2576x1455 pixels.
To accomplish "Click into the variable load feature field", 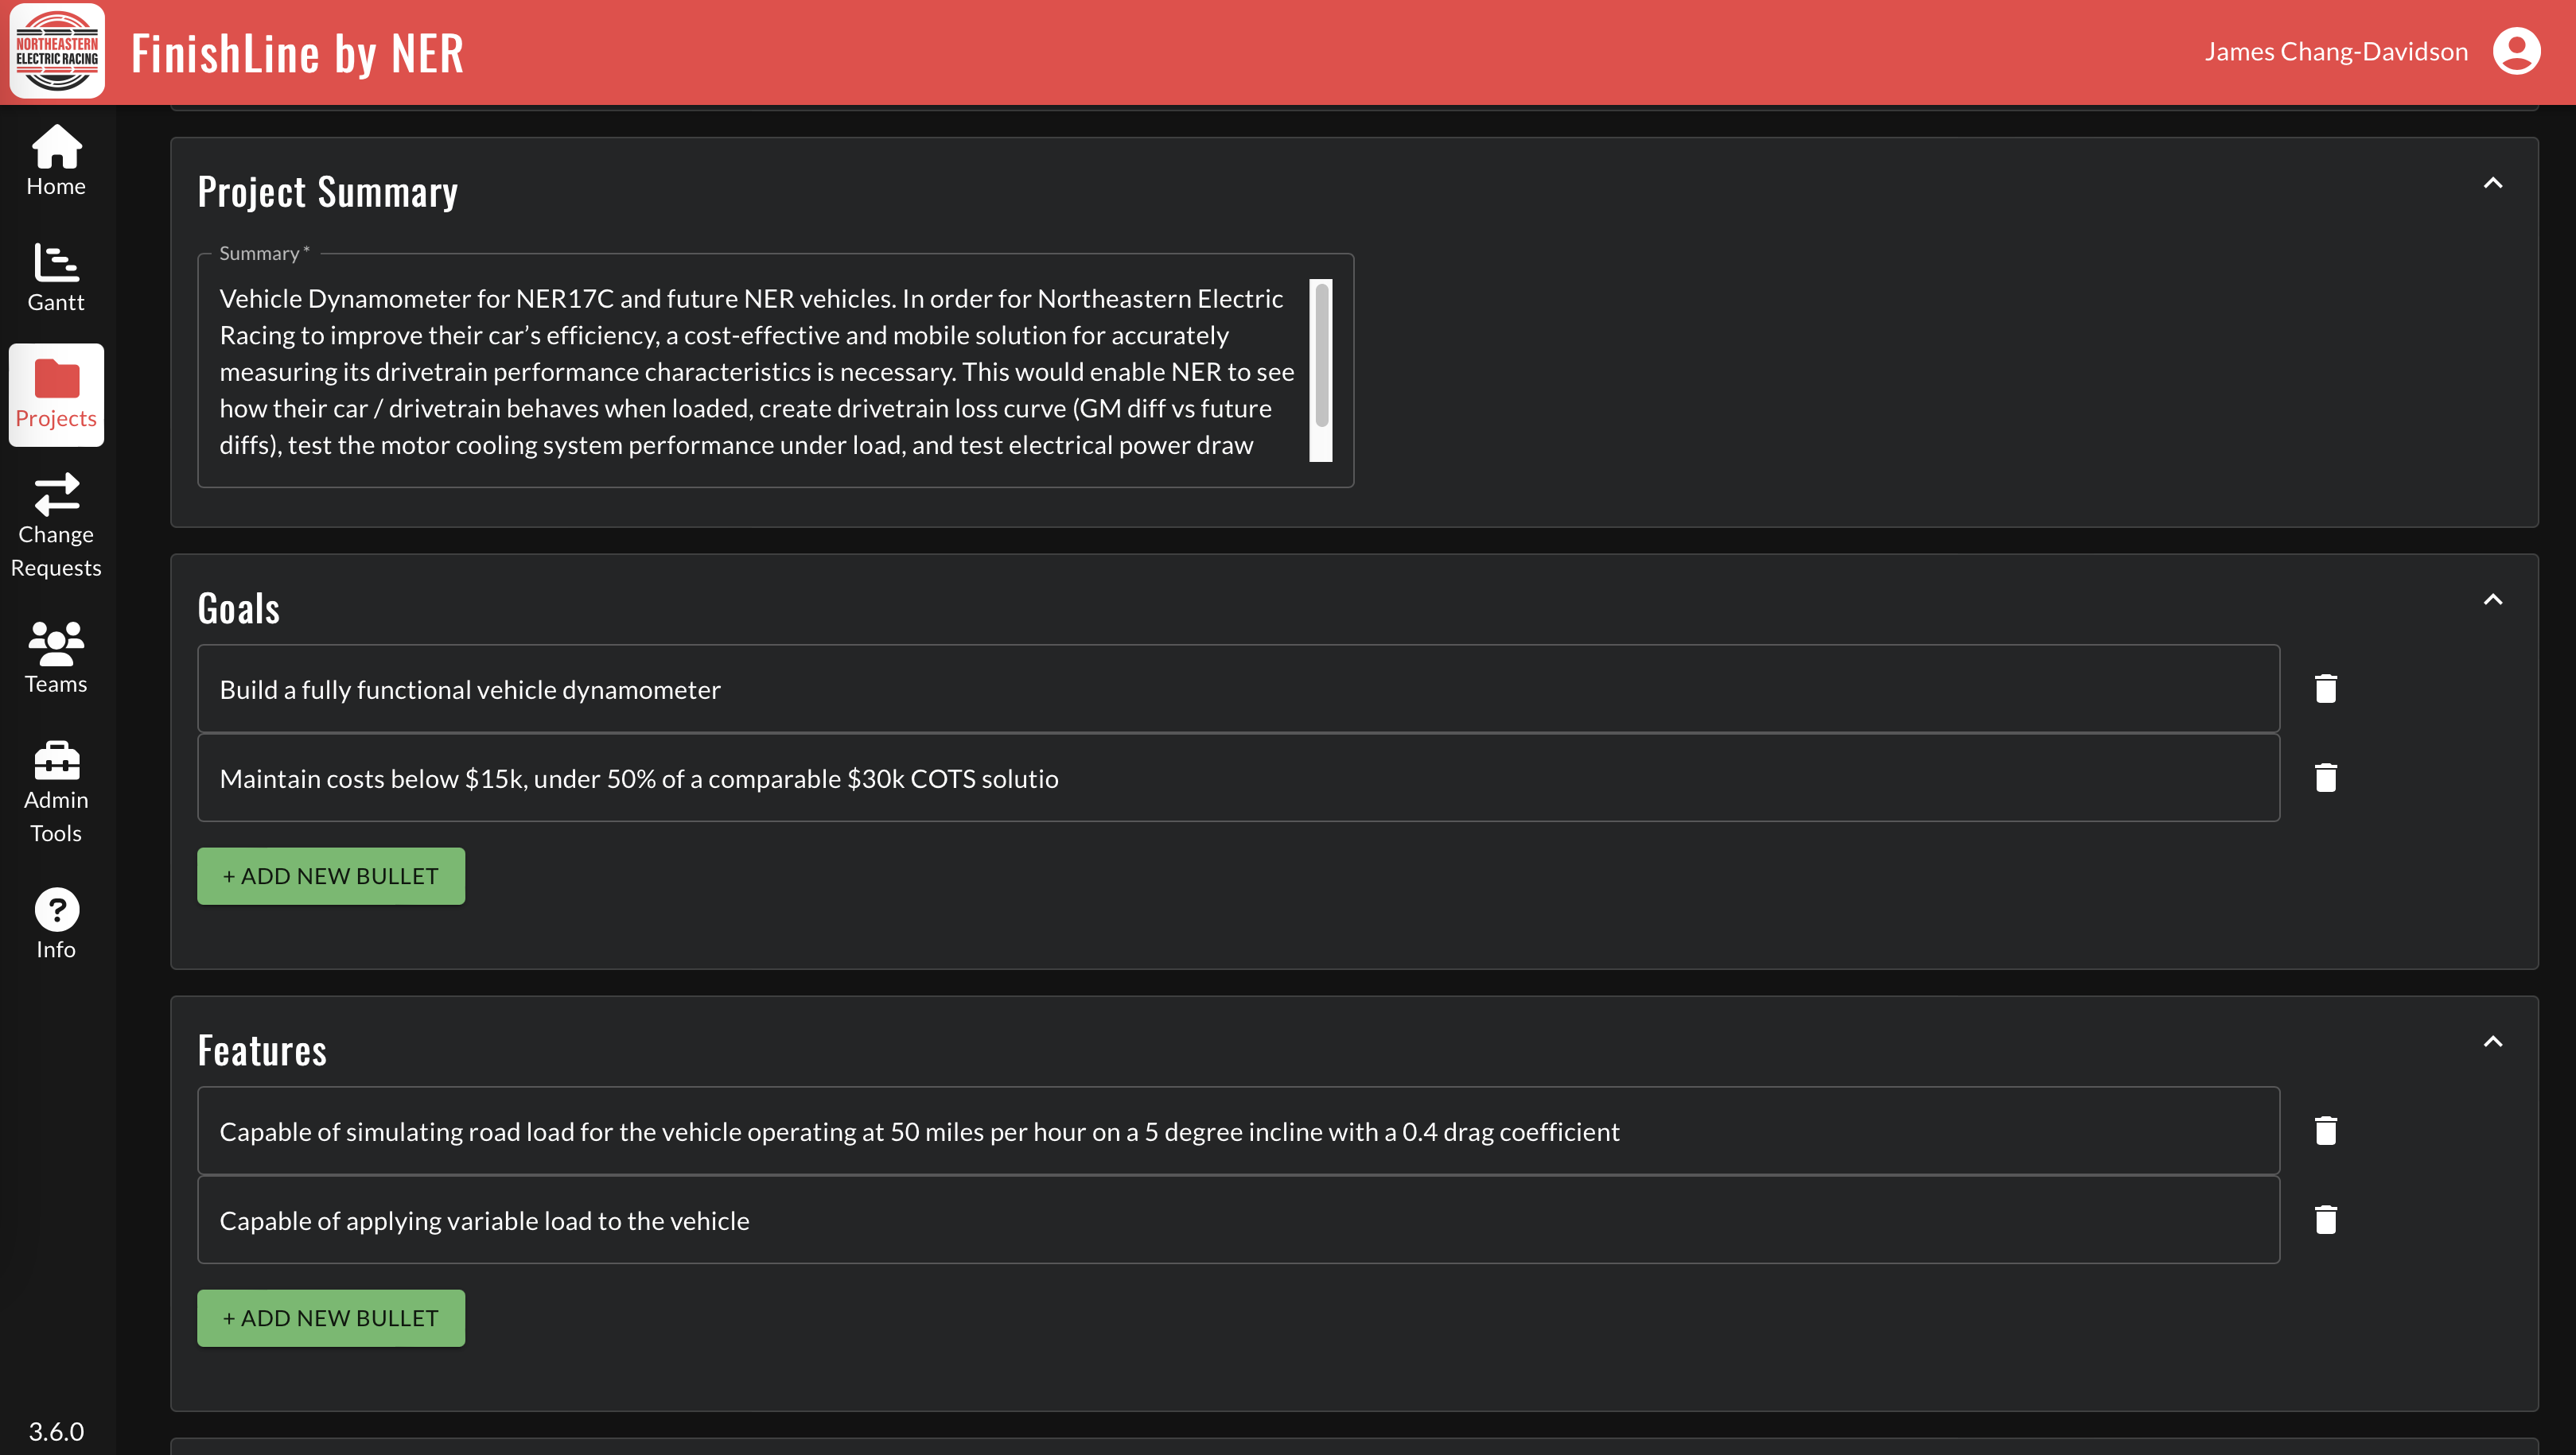I will click(x=1237, y=1220).
